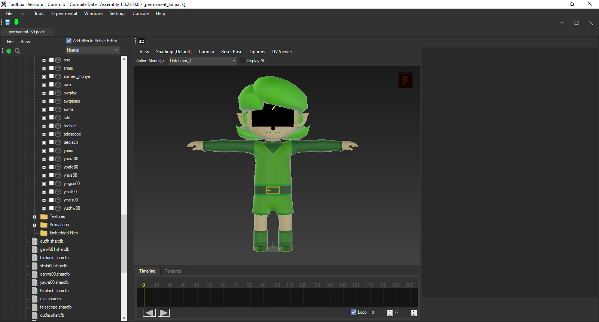Click frame 100 on the timeline
Screen dimensions: 599x322
(x=276, y=285)
